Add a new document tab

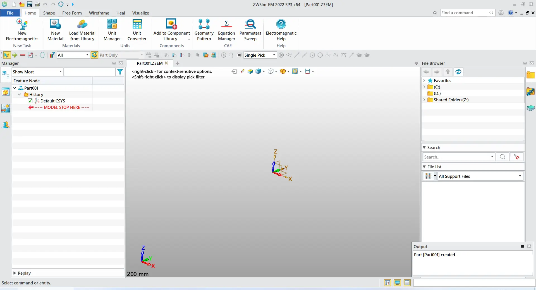tap(178, 63)
